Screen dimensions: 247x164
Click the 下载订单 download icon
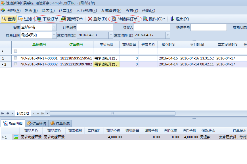click(39, 19)
